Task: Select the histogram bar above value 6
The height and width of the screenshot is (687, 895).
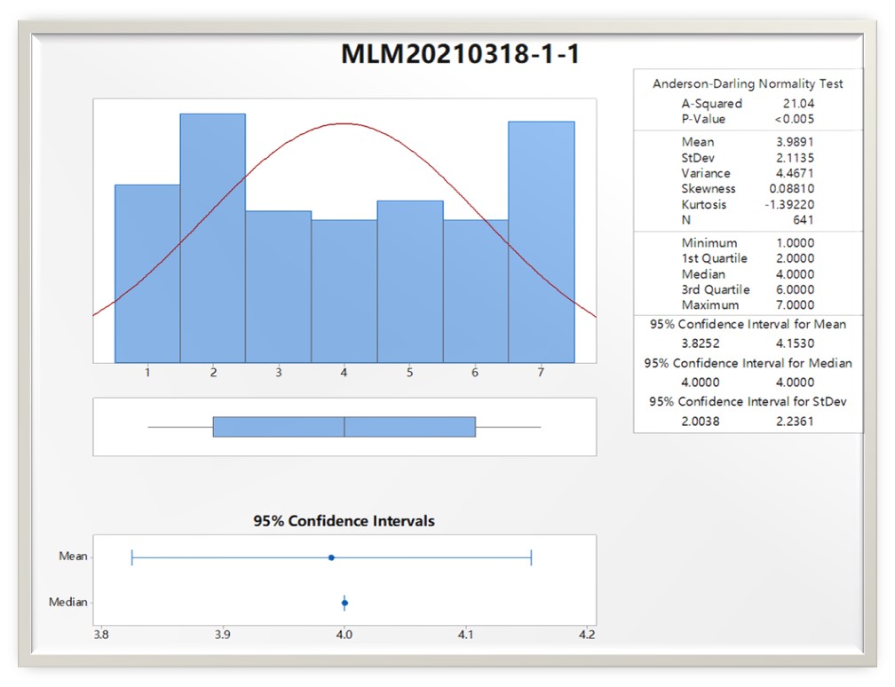Action: point(475,291)
